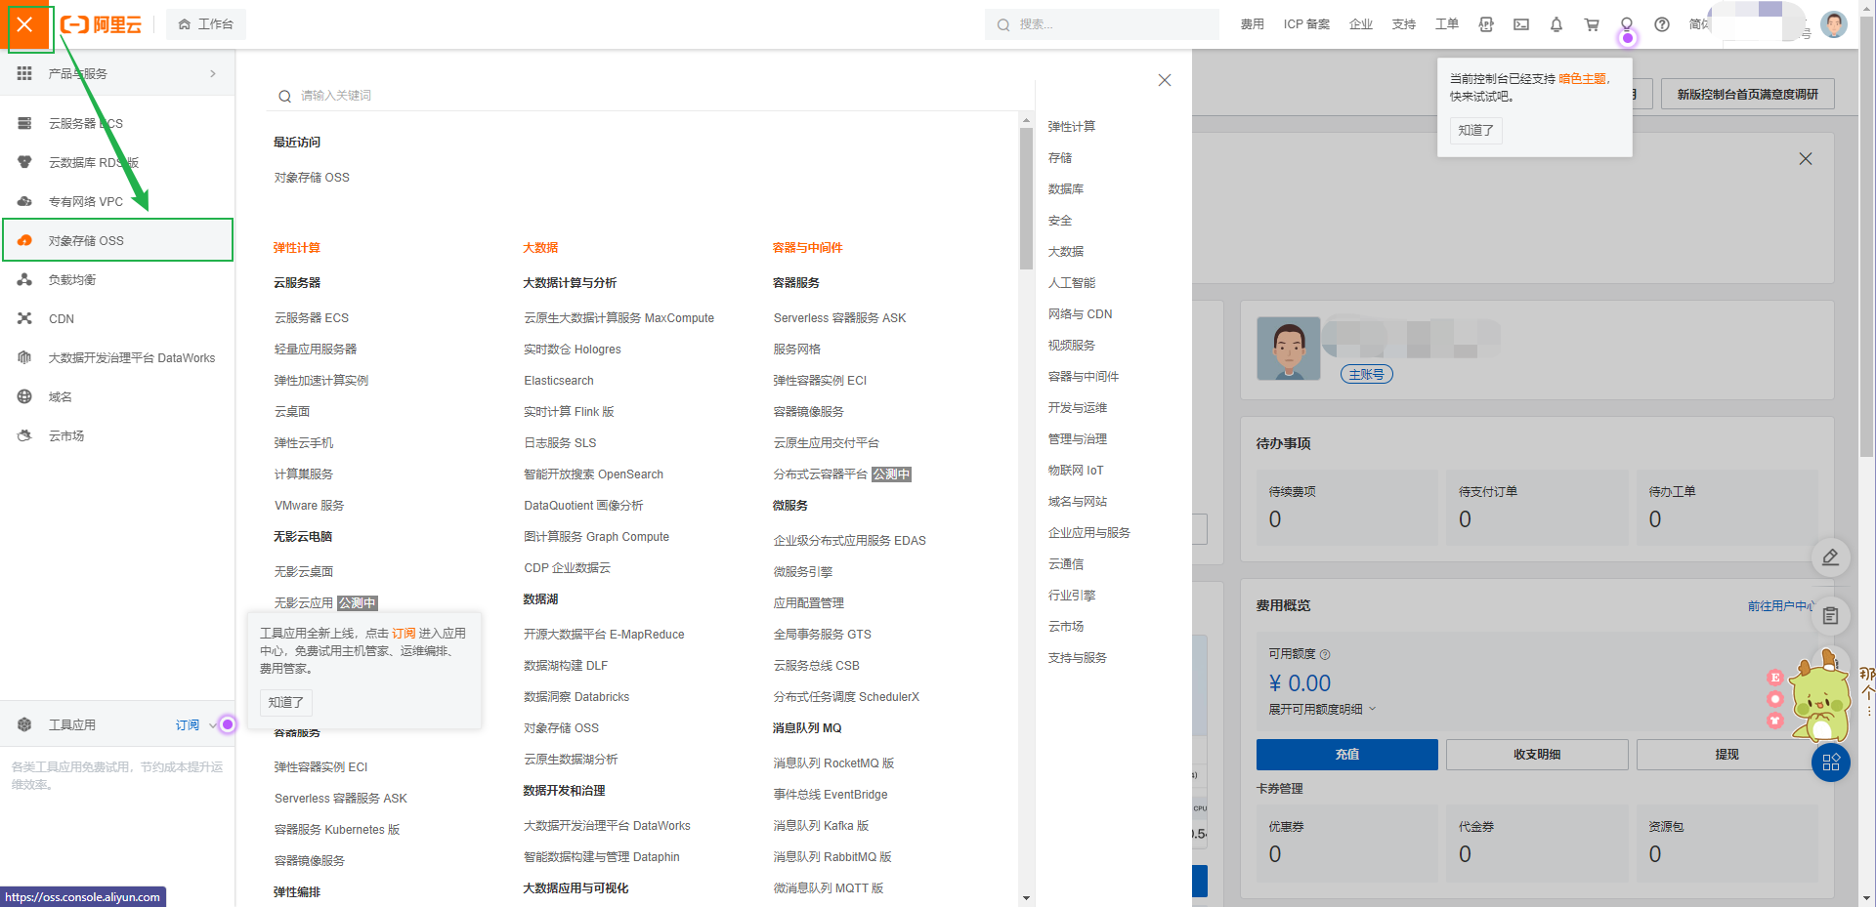Open the CloudShell terminal icon in the header

[x=1520, y=24]
